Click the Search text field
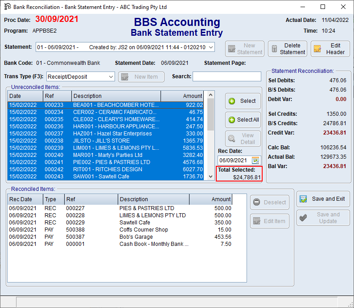 tap(227, 77)
